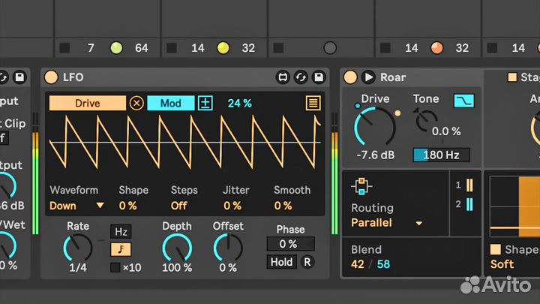
Task: Click the Depth 100 % value
Action: [177, 268]
